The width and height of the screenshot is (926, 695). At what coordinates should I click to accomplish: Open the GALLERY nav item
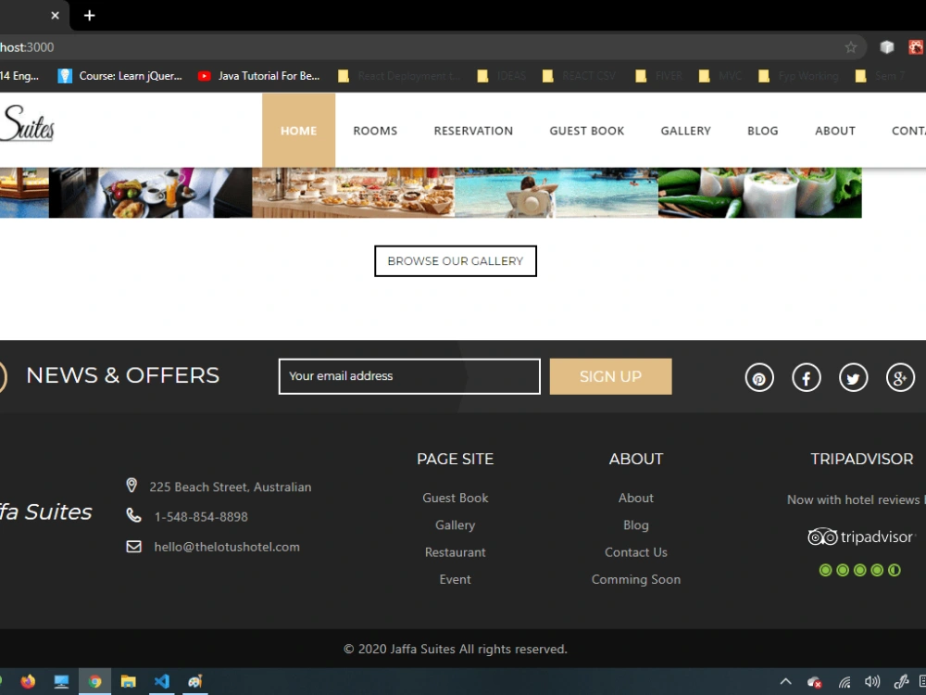685,131
